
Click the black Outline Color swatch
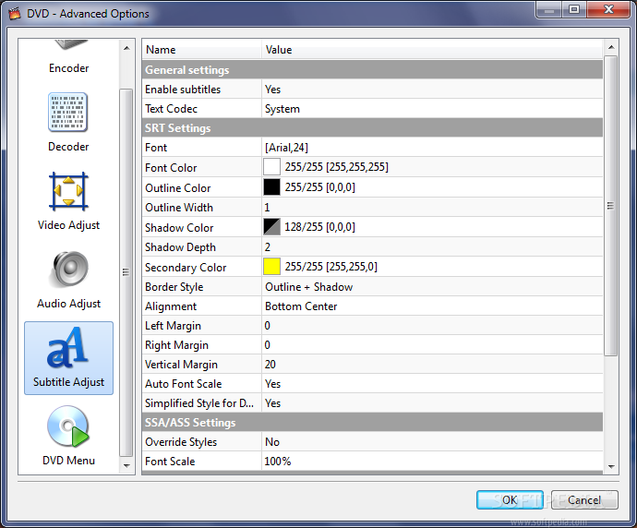[271, 186]
